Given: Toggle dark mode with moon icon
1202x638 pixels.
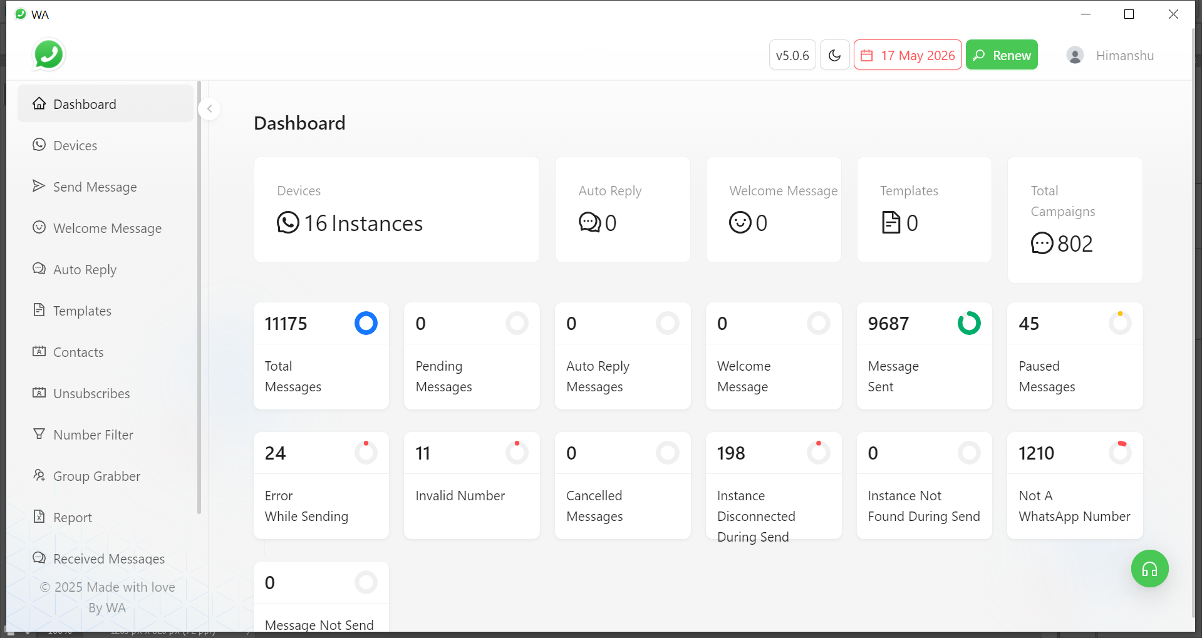Looking at the screenshot, I should pos(834,55).
